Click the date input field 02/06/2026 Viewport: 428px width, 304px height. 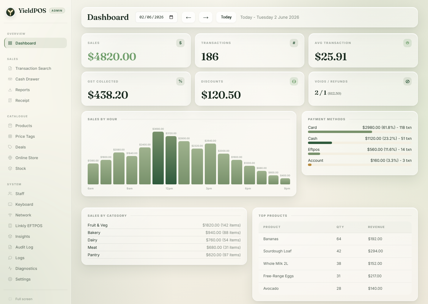coord(156,17)
